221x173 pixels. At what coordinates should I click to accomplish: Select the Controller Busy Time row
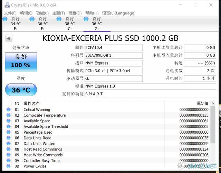pos(108,161)
